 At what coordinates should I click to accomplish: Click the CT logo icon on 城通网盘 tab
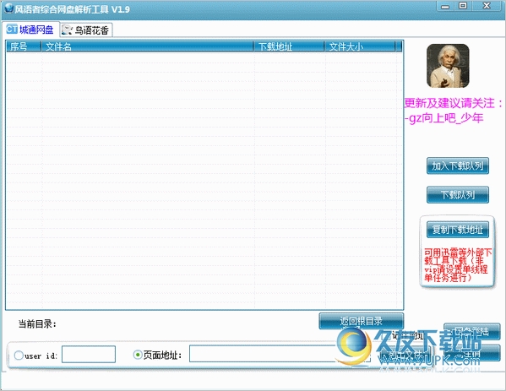point(12,30)
